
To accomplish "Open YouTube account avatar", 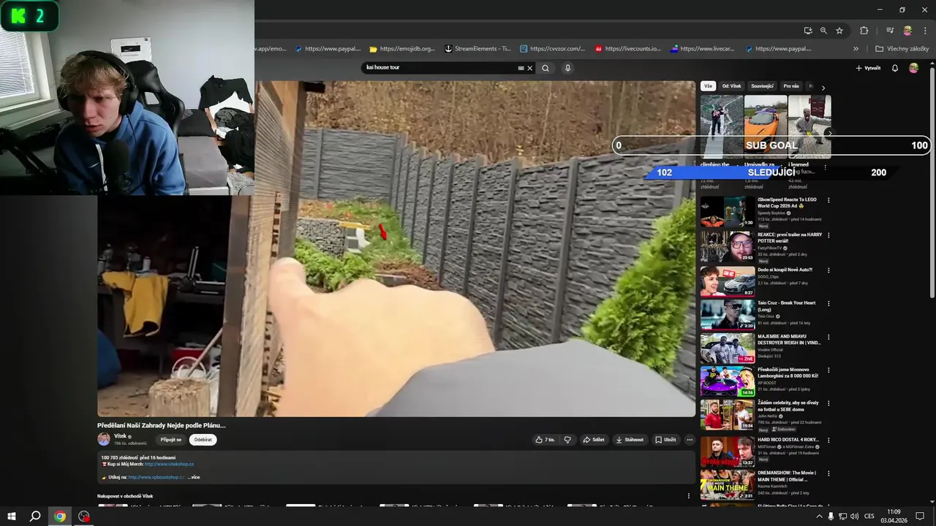I will click(913, 68).
